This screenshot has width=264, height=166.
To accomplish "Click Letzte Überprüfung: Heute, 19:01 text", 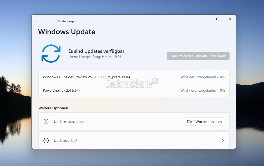I will 95,57.
